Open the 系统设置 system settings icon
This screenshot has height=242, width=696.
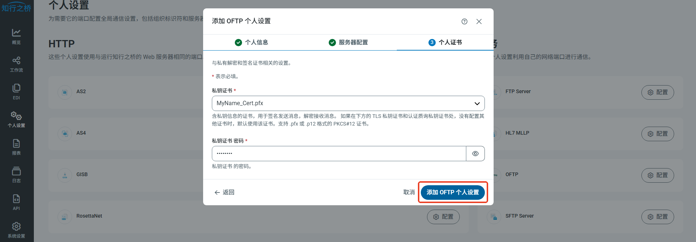pyautogui.click(x=16, y=230)
